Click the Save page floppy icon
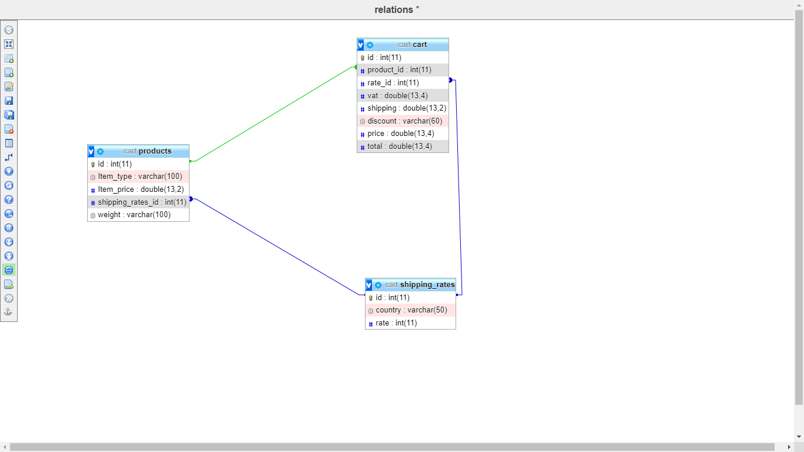804x452 pixels. (9, 101)
